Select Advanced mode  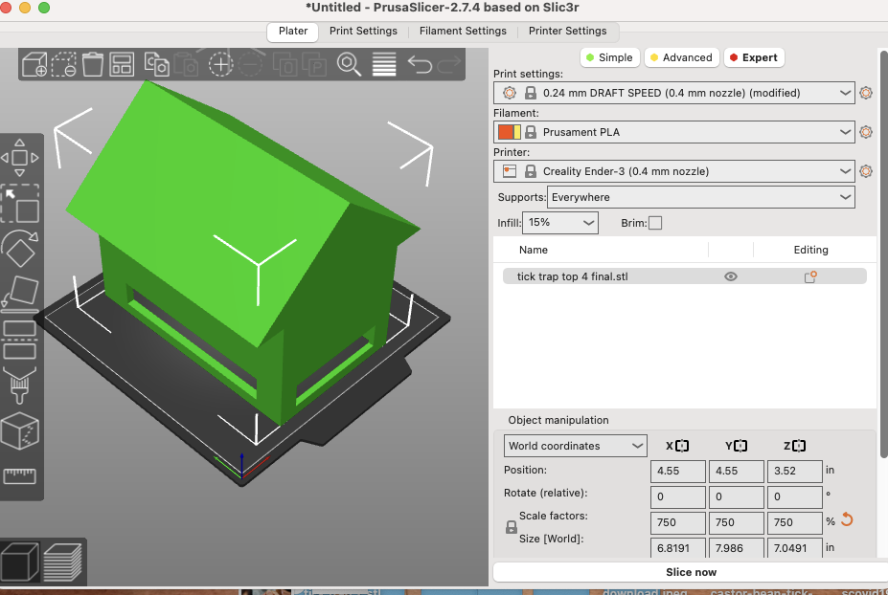tap(682, 57)
